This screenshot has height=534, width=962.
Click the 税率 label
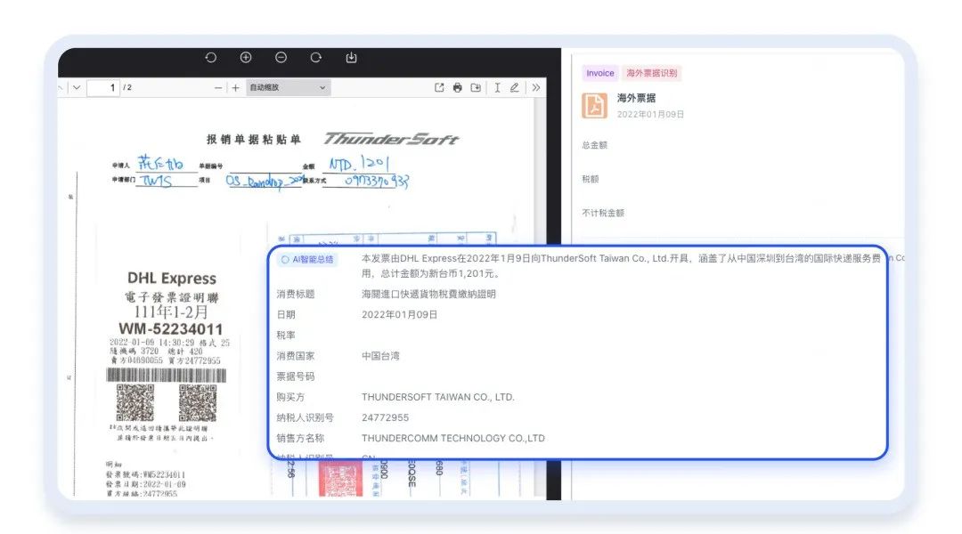pyautogui.click(x=286, y=335)
